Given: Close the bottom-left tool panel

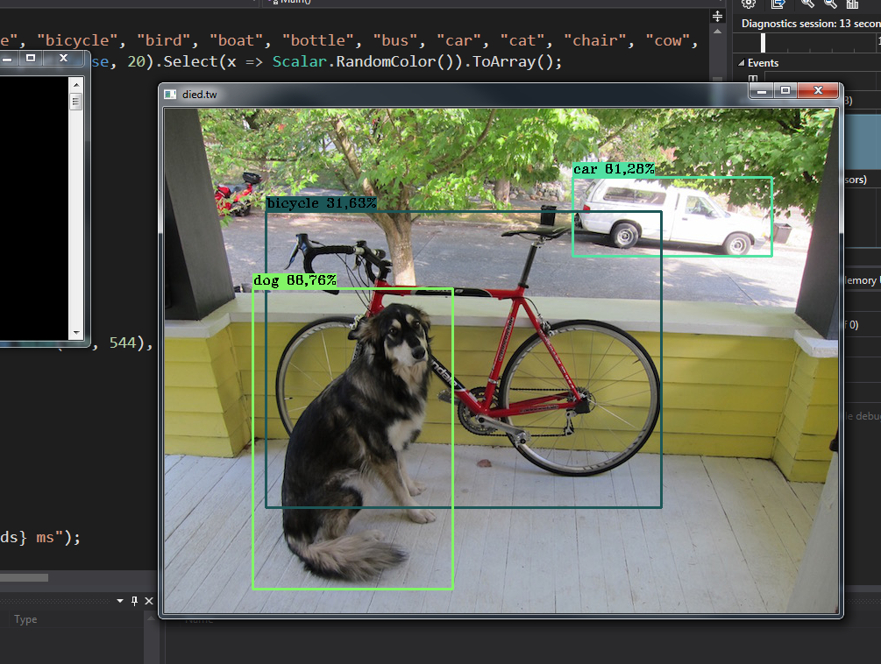Looking at the screenshot, I should 149,601.
